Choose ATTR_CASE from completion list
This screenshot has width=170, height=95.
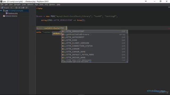pos(94,40)
